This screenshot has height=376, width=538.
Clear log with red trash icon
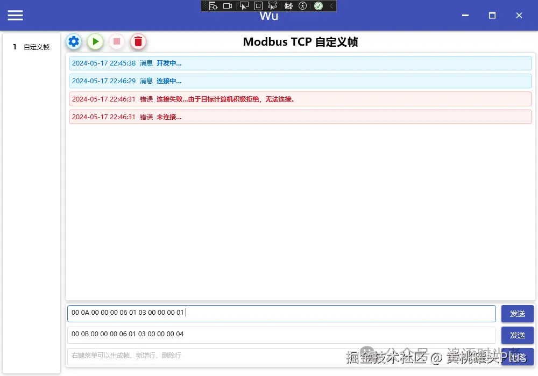(138, 42)
